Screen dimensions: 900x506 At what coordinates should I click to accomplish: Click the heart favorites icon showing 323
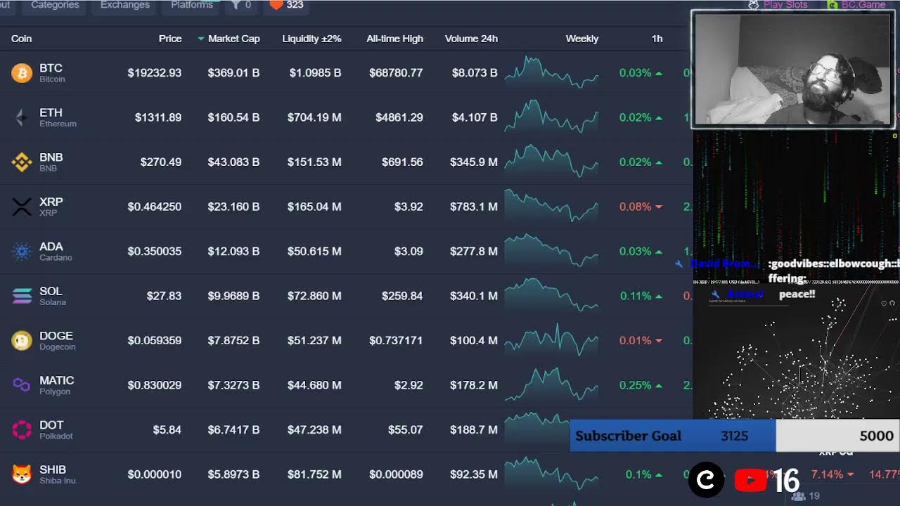tap(276, 5)
